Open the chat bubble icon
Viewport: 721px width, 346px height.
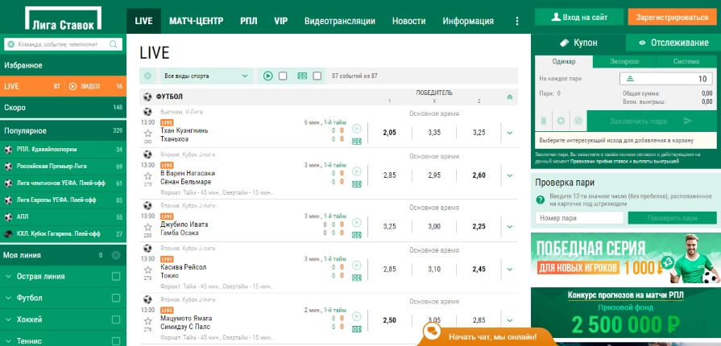click(x=431, y=331)
